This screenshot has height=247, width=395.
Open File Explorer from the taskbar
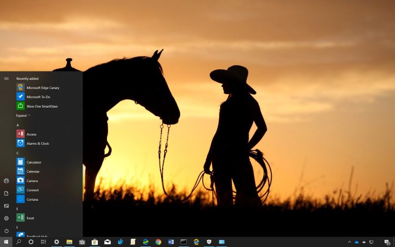[69, 242]
